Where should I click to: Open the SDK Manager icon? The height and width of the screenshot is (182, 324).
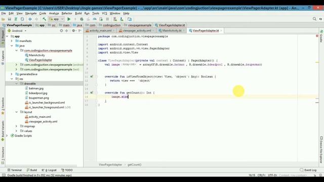[121, 19]
